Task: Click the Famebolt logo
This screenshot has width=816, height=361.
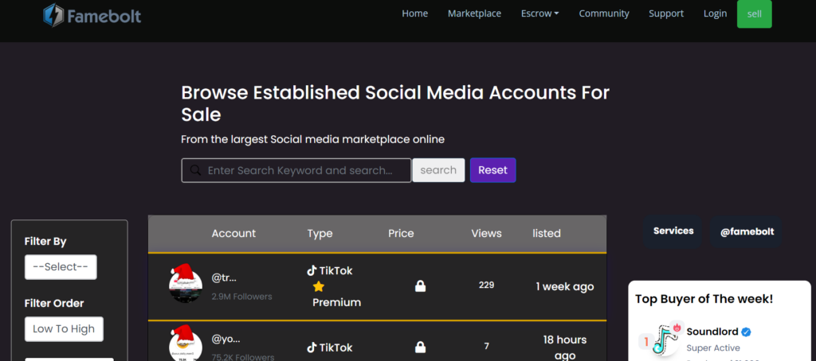Action: (x=92, y=16)
